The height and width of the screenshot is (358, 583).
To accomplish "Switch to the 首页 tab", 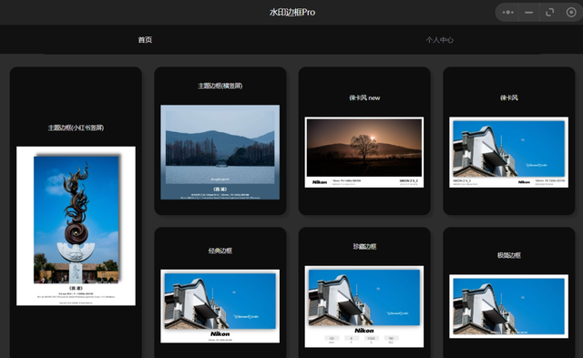I will [145, 40].
